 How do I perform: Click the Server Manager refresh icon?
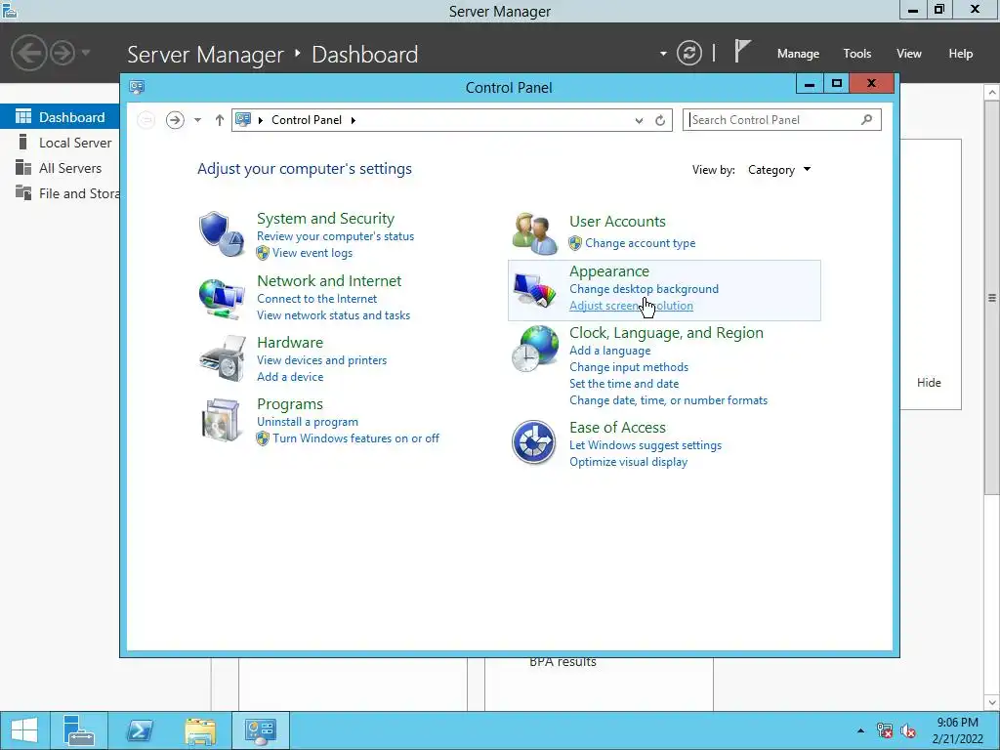688,53
